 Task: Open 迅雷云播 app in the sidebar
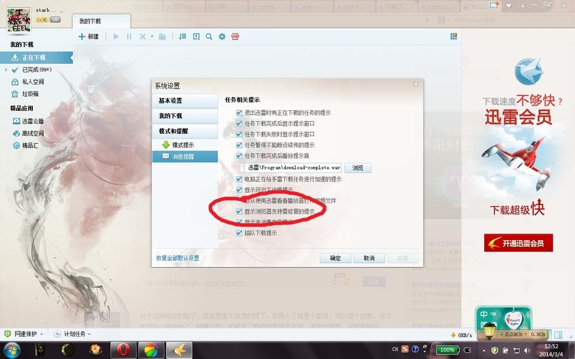pos(33,121)
